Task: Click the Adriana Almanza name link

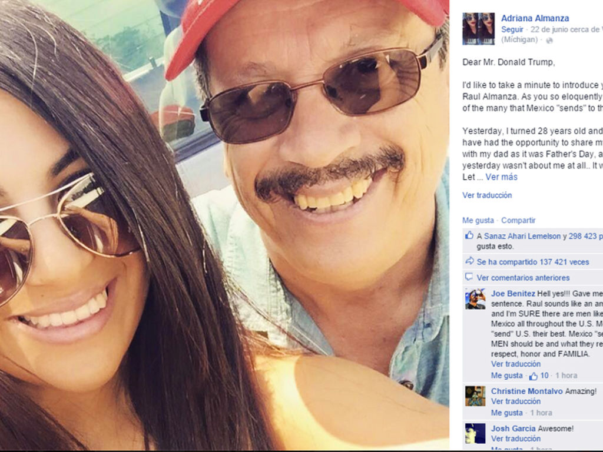Action: pos(535,18)
